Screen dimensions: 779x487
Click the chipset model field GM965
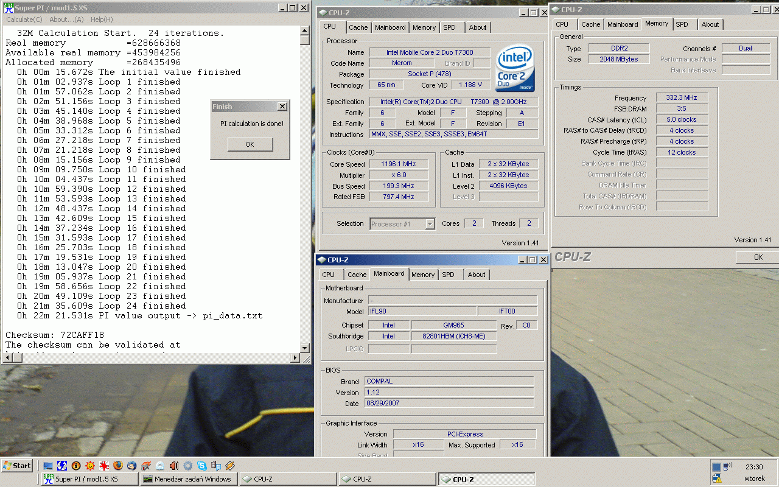453,325
